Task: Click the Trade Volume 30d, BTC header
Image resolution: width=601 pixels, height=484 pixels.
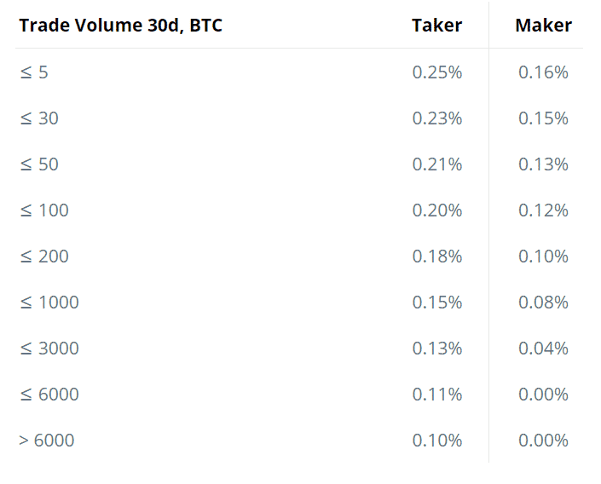Action: pos(121,26)
